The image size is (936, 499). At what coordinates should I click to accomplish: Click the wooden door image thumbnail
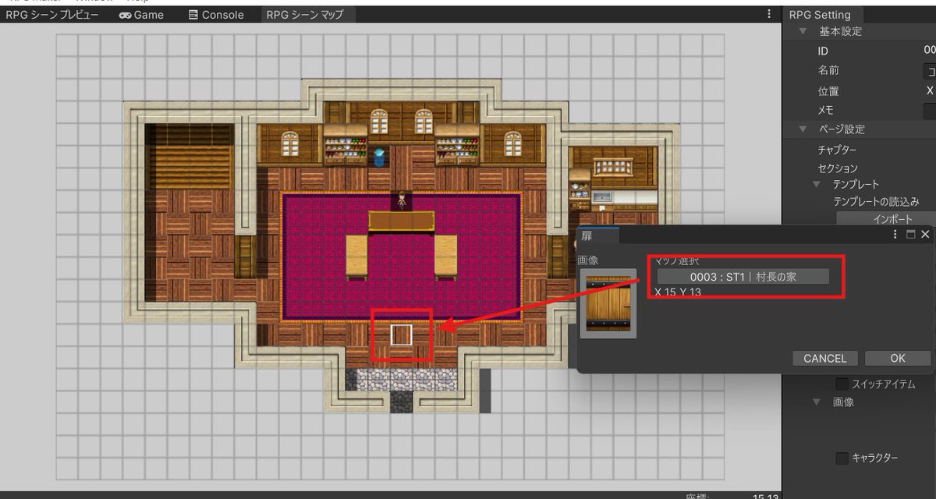pos(608,303)
